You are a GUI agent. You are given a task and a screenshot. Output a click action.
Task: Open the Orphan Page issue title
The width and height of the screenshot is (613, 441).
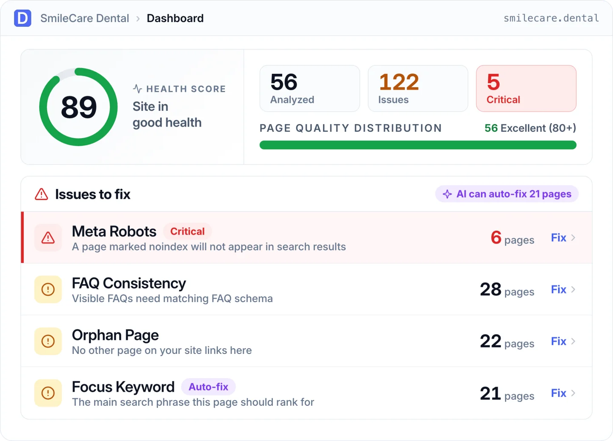pos(115,335)
